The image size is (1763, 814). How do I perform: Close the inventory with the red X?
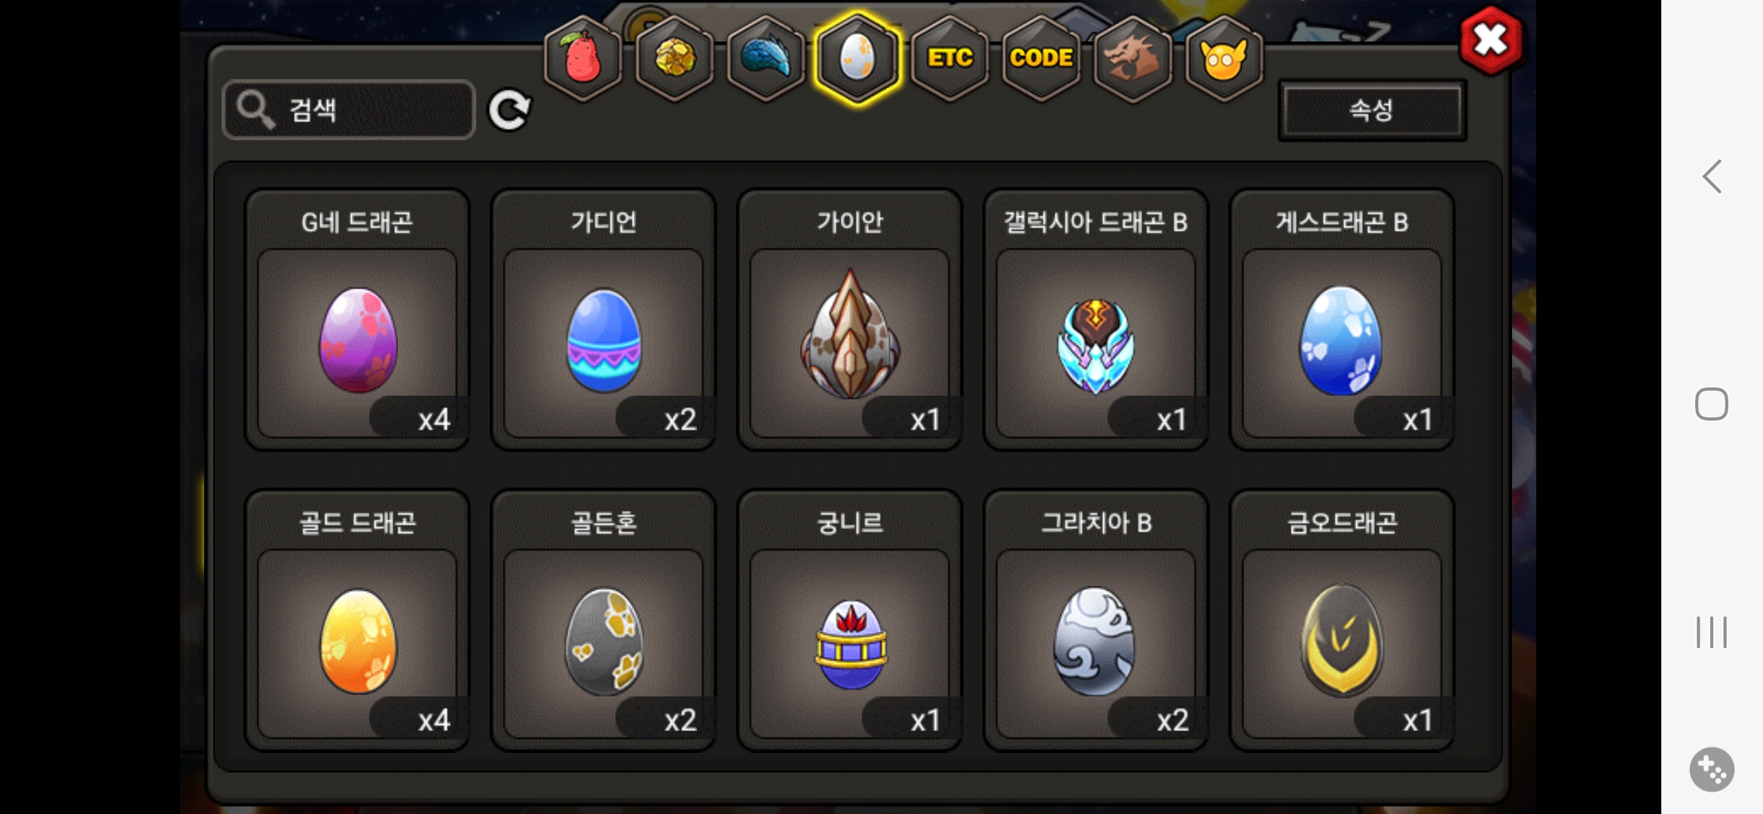[x=1491, y=40]
